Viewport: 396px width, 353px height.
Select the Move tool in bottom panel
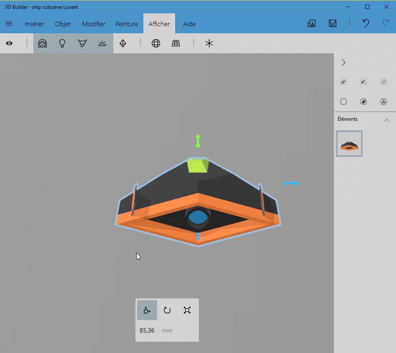tap(147, 310)
